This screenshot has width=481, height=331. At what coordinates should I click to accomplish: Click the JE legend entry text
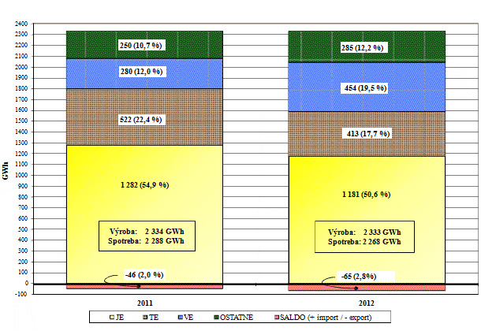(120, 317)
